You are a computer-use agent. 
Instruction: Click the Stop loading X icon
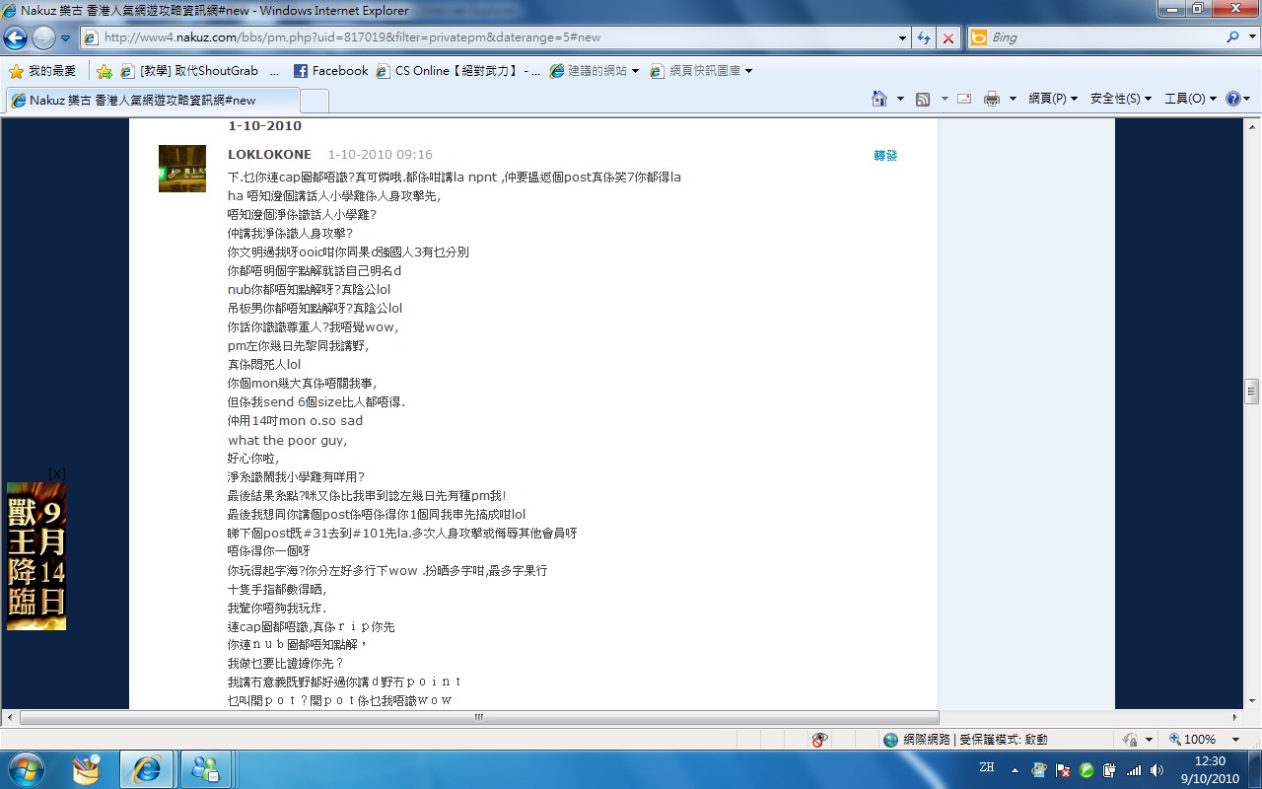pyautogui.click(x=947, y=37)
